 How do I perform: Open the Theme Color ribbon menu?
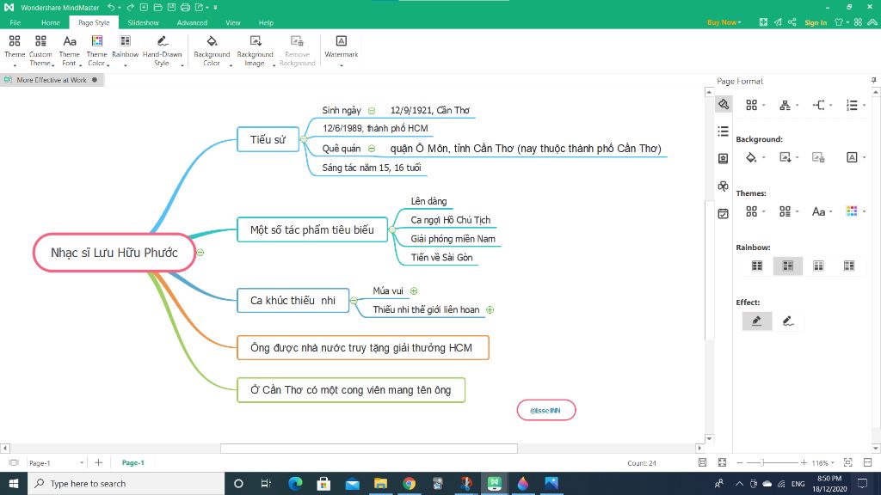(x=96, y=49)
